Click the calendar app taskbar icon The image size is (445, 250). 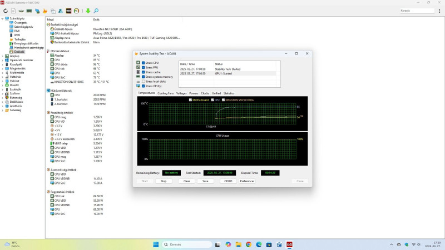[x=279, y=244]
